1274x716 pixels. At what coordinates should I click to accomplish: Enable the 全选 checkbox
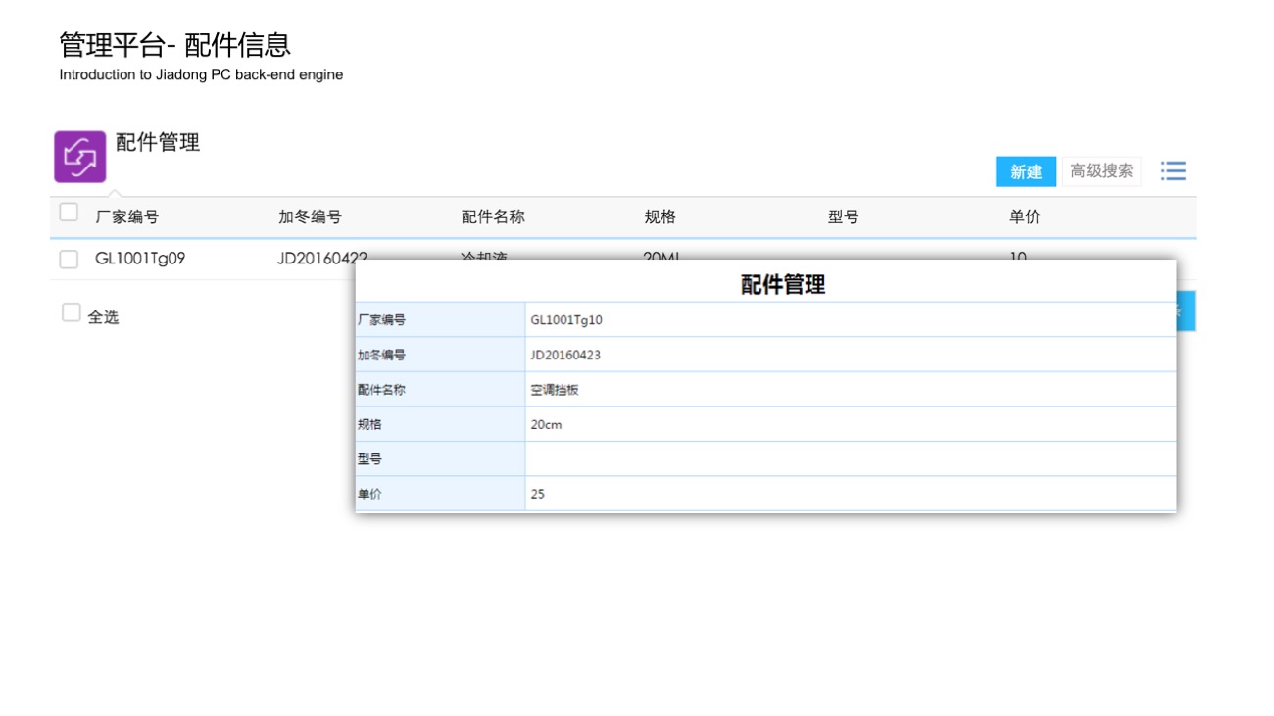71,313
